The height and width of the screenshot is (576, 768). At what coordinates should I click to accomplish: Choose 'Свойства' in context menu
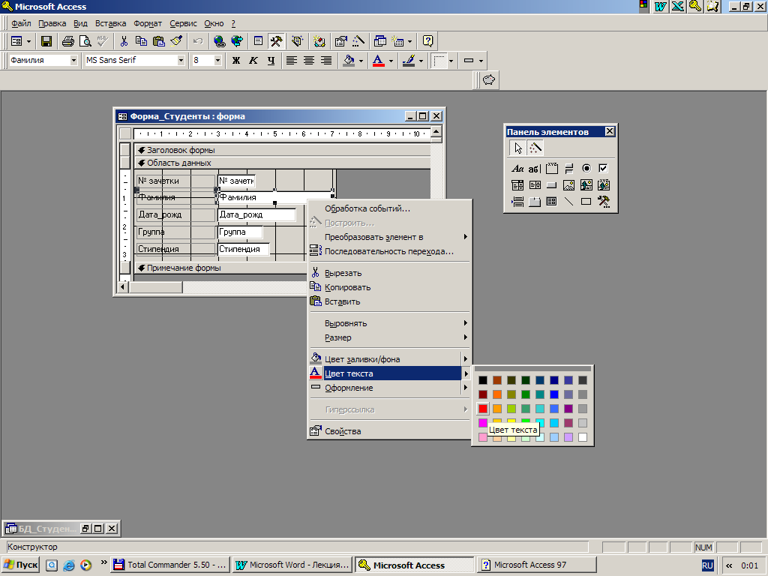[x=389, y=431]
